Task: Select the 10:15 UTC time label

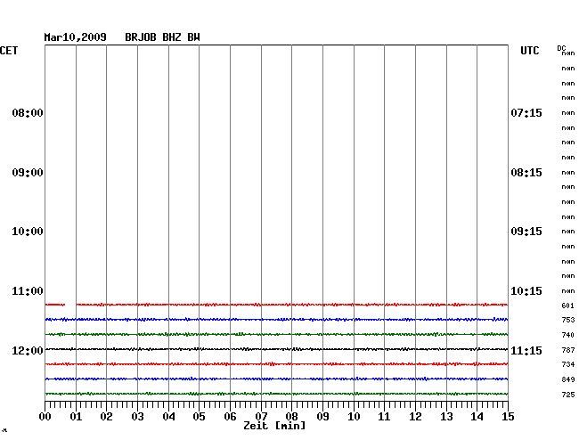Action: (526, 291)
